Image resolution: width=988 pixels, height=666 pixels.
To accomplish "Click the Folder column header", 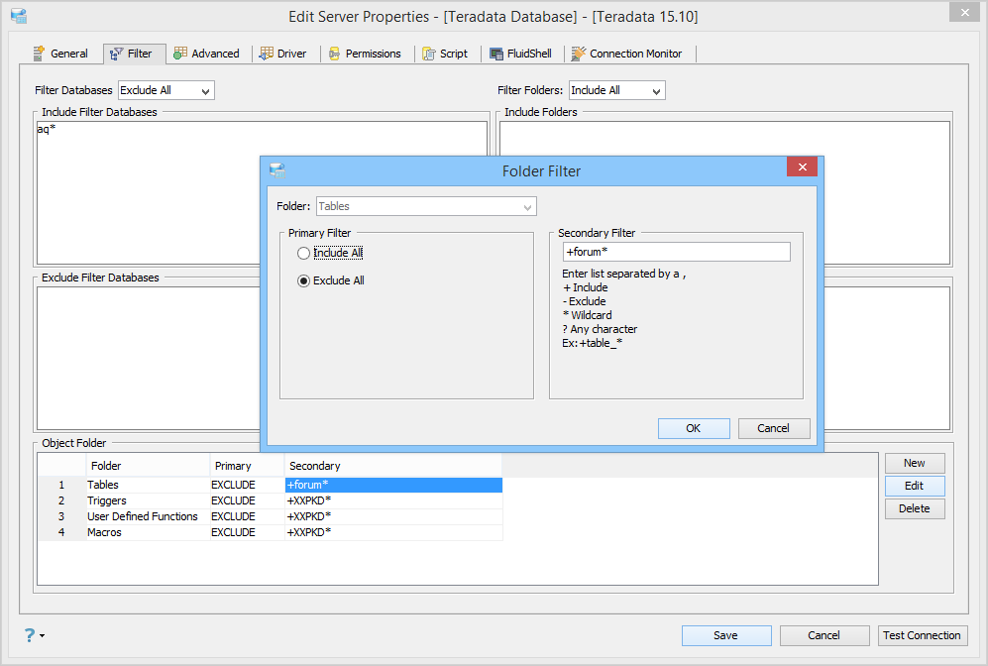I will pyautogui.click(x=148, y=466).
